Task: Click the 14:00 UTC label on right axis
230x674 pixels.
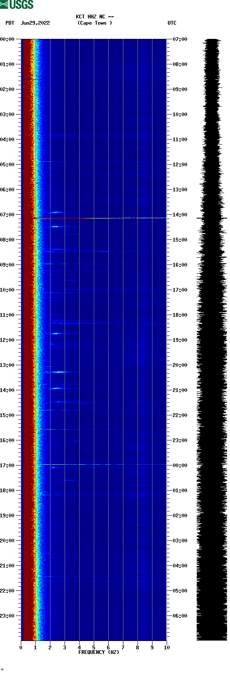Action: tap(180, 215)
